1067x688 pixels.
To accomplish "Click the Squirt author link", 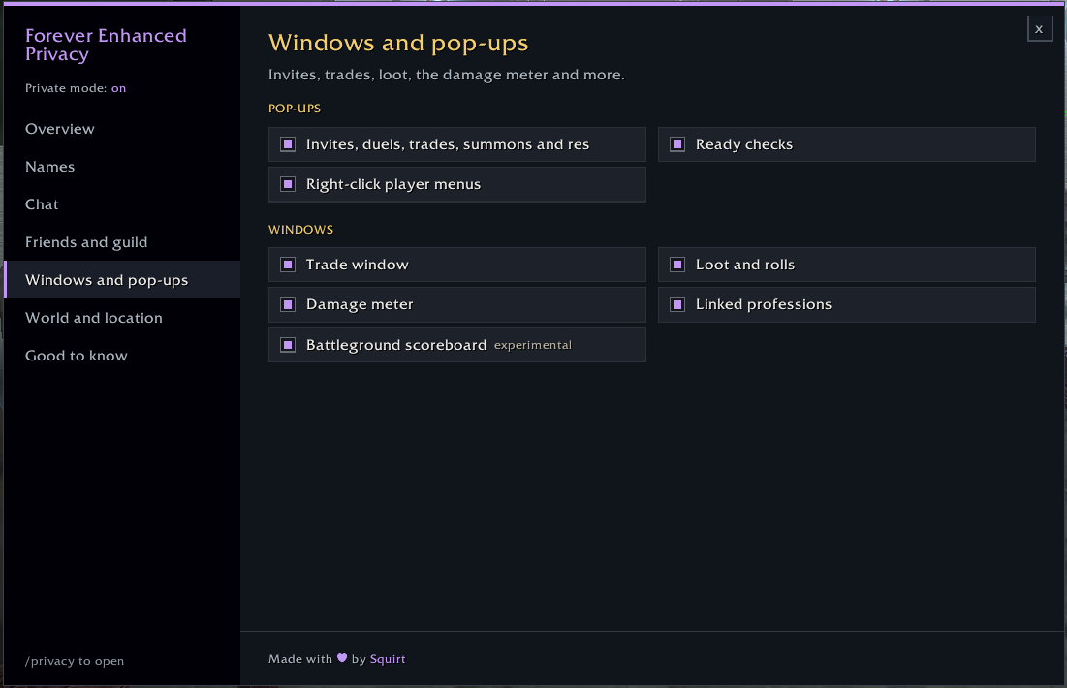I will [388, 659].
